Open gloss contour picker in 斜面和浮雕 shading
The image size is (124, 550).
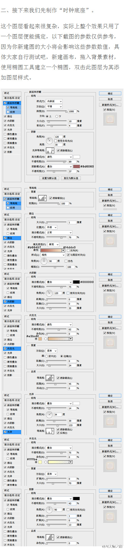(x=50, y=150)
